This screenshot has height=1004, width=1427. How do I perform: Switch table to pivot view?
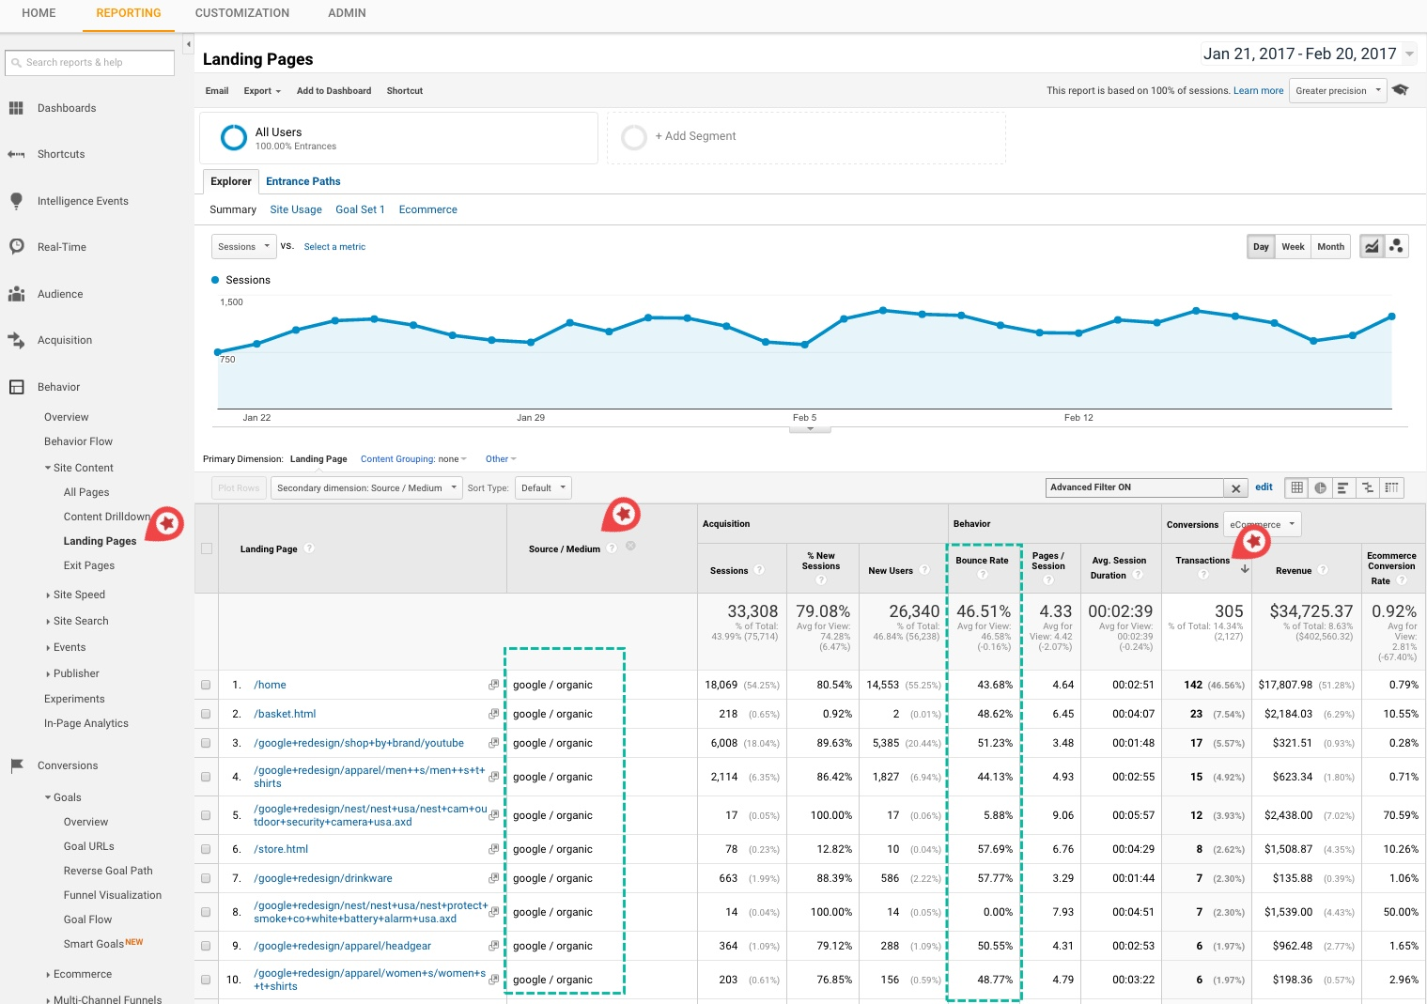click(x=1391, y=487)
